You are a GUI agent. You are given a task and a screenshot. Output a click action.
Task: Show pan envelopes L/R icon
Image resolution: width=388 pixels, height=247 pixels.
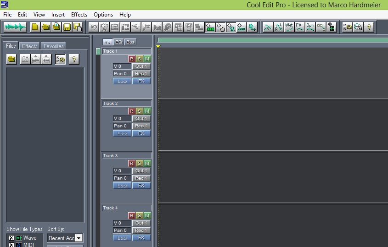[x=278, y=27]
